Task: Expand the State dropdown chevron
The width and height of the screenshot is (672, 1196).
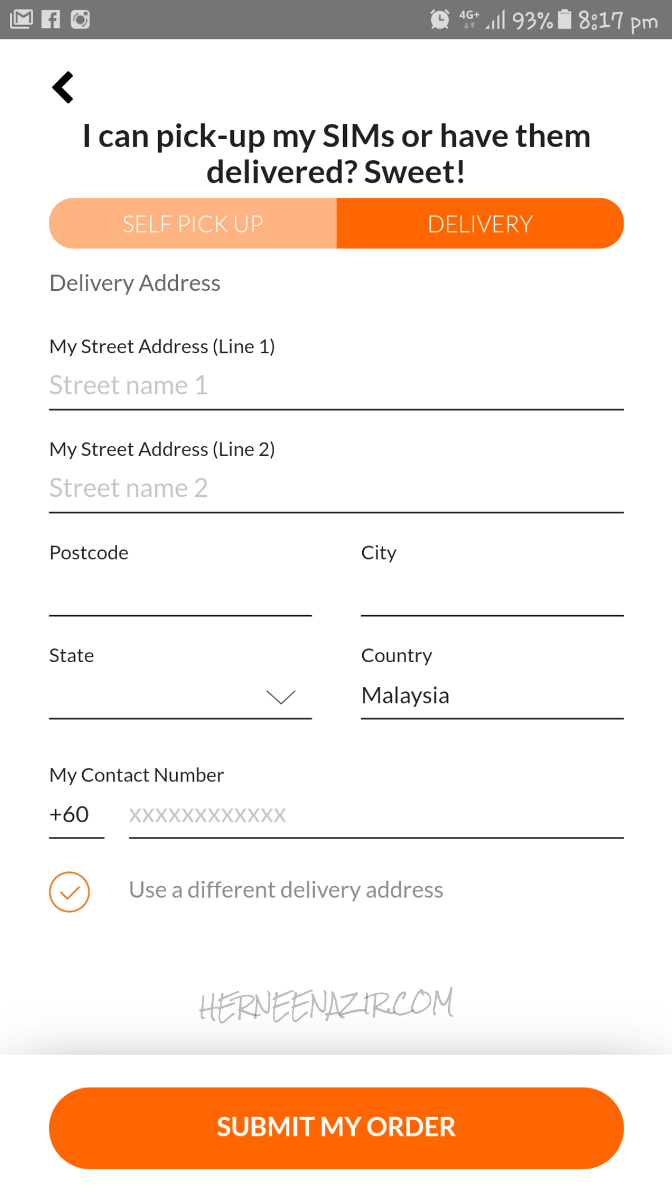Action: [x=281, y=697]
